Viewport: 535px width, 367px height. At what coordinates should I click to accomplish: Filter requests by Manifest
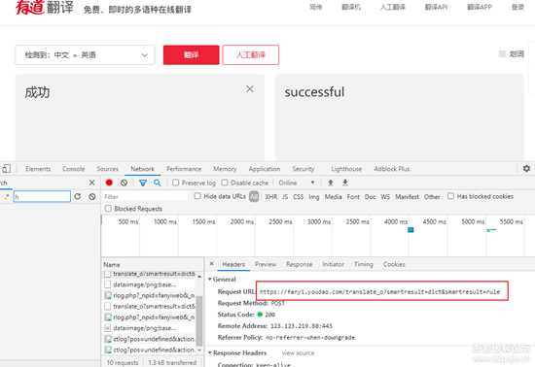pyautogui.click(x=407, y=196)
